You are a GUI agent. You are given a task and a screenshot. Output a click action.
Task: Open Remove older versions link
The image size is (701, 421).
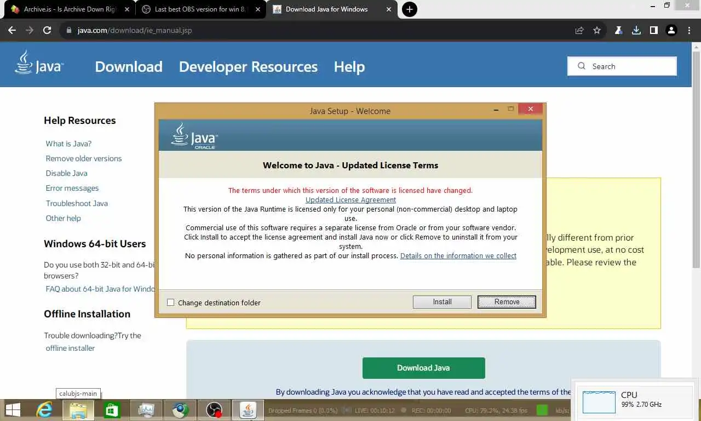coord(84,158)
